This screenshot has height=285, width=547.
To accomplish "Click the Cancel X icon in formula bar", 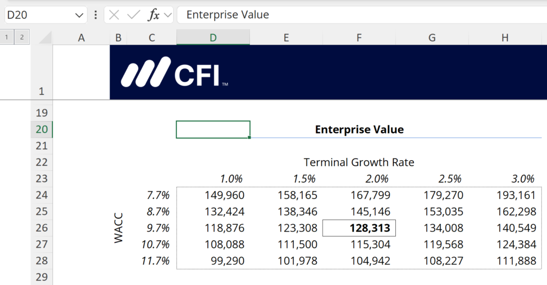I will click(114, 15).
